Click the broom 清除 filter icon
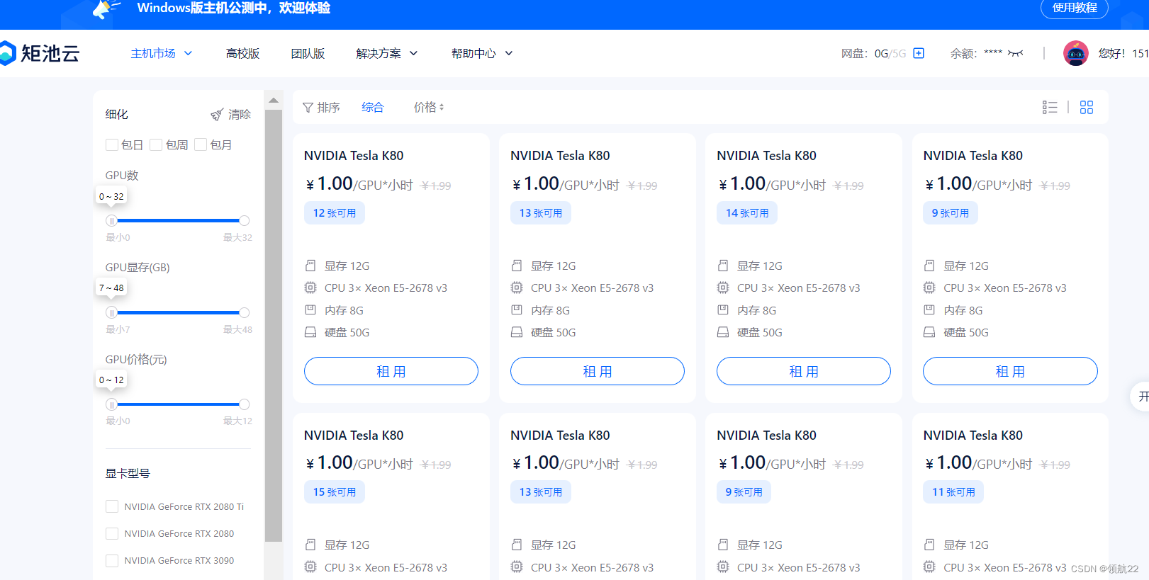The width and height of the screenshot is (1149, 580). [x=217, y=114]
